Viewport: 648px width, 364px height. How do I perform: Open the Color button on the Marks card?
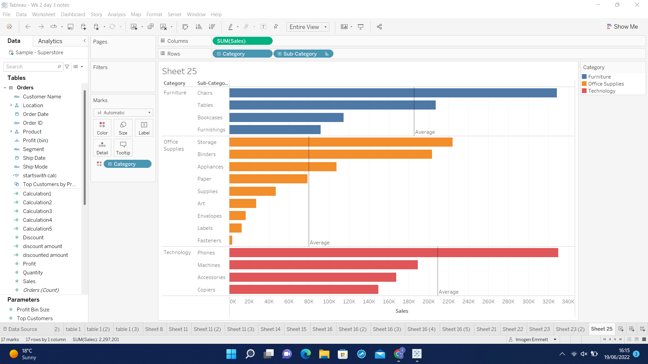coord(102,128)
